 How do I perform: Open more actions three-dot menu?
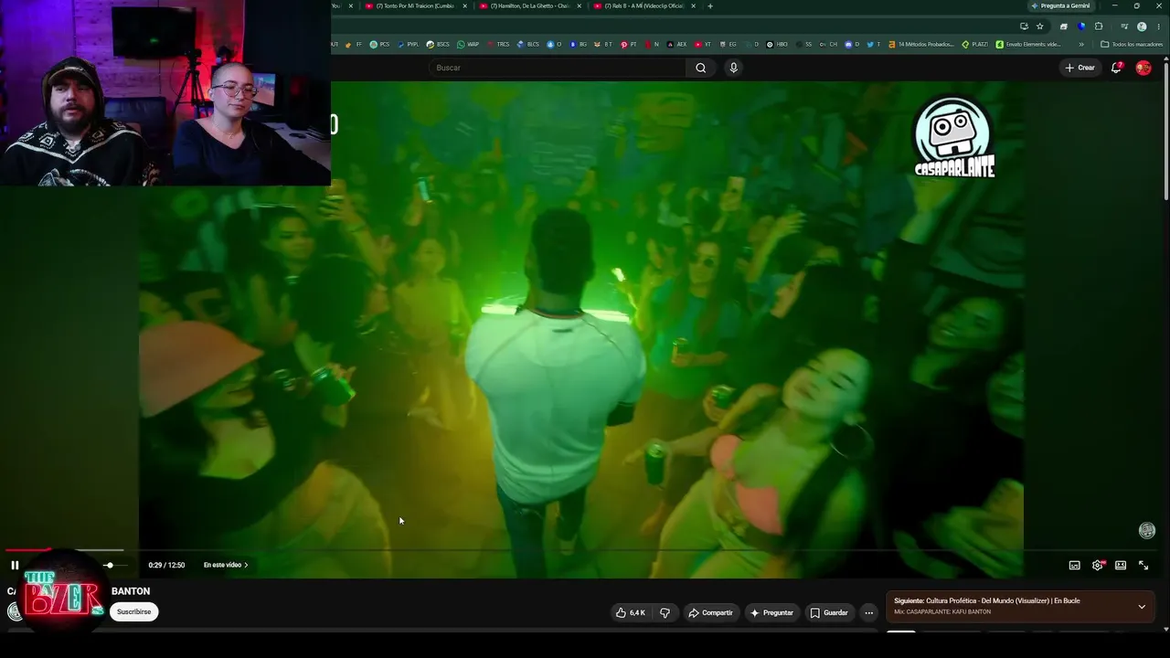pos(868,612)
